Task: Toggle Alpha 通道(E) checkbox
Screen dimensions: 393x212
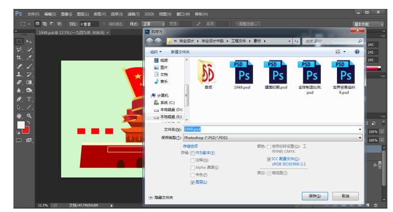Action: click(193, 167)
